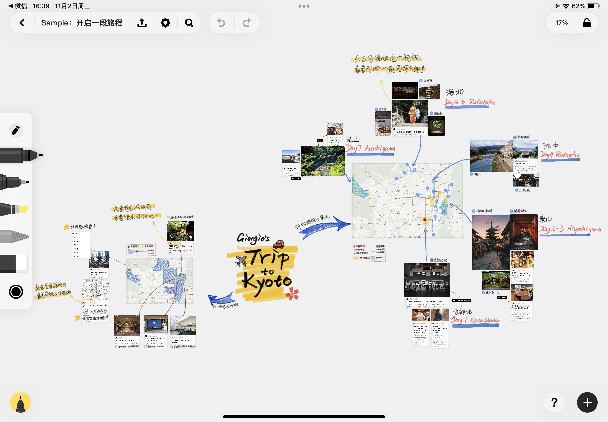This screenshot has width=608, height=422.
Task: Open search with the magnifier icon
Action: 189,23
